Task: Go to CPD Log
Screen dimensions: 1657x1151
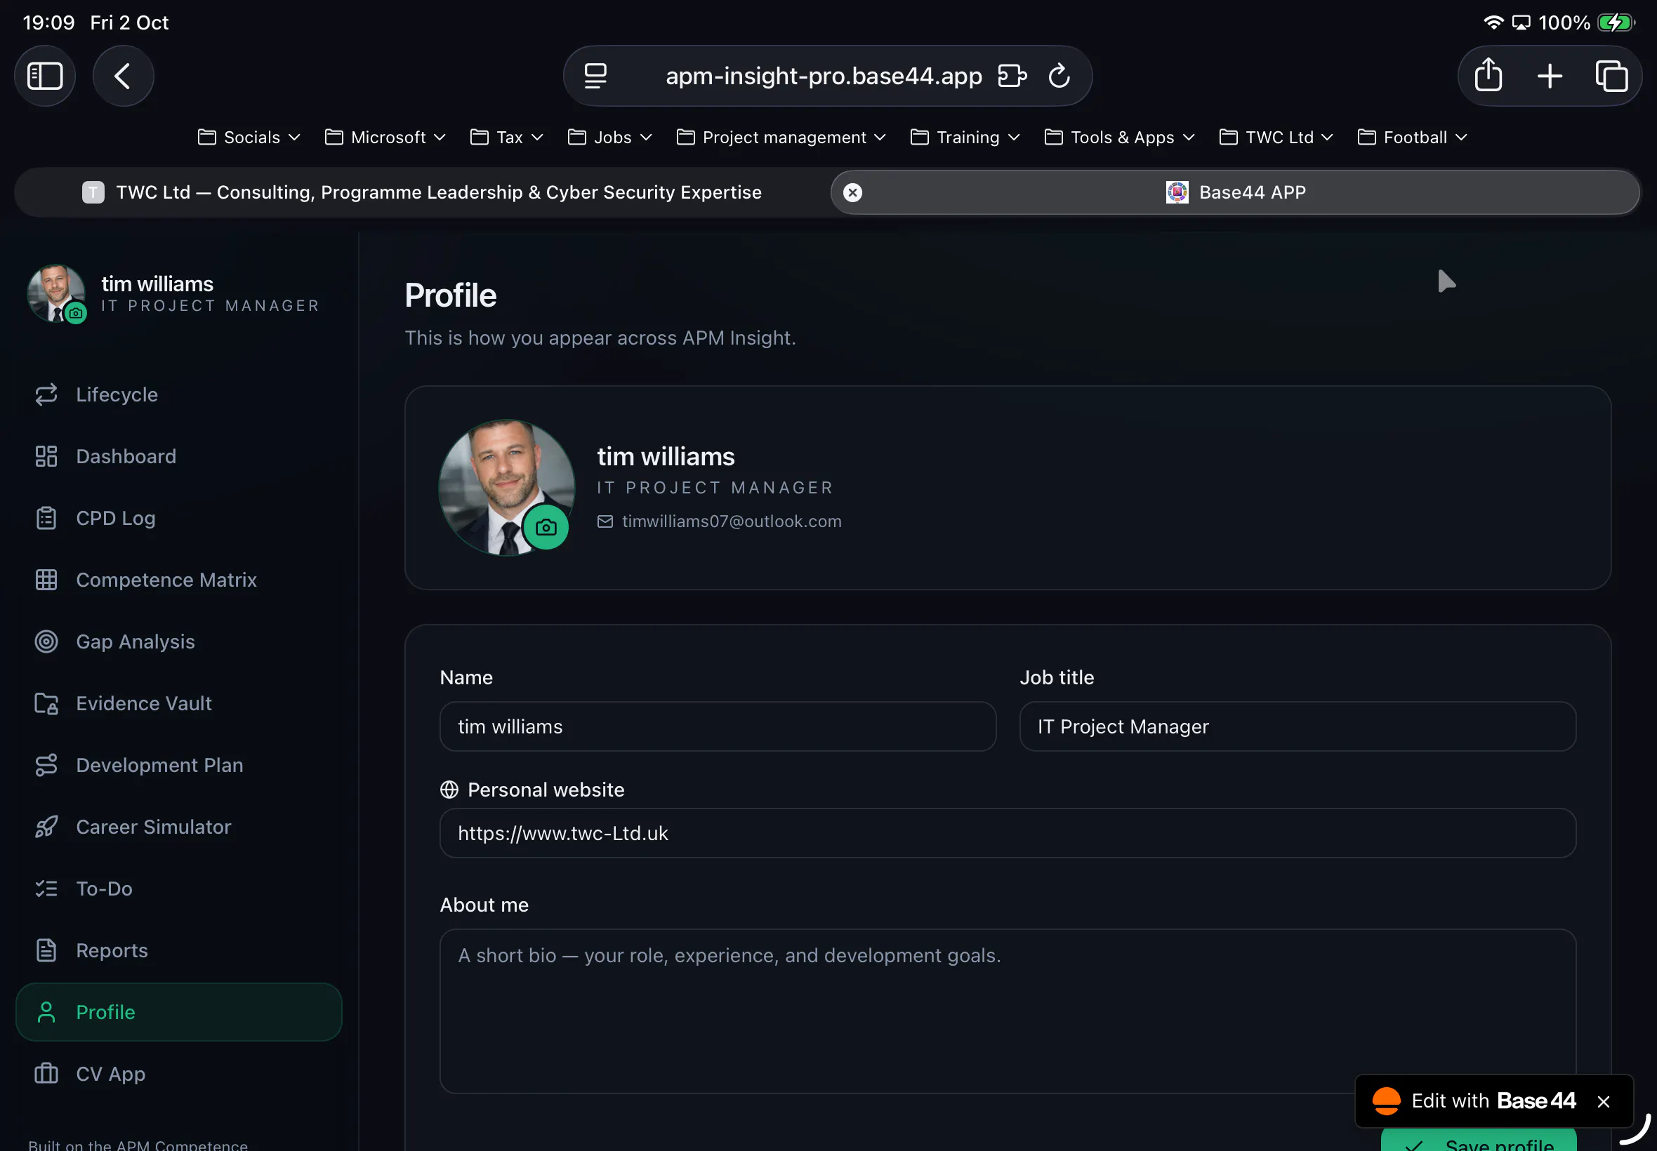Action: tap(179, 519)
